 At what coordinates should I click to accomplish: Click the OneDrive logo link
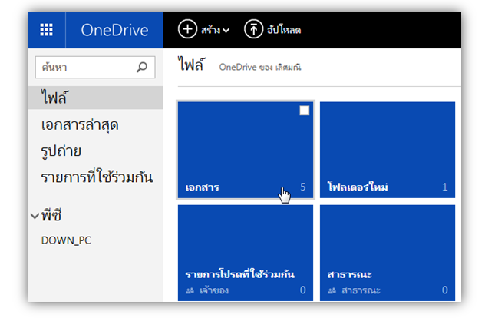pyautogui.click(x=114, y=30)
